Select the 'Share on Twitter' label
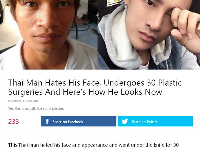 [144, 122]
